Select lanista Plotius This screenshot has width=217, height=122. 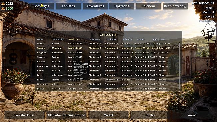click(x=41, y=71)
